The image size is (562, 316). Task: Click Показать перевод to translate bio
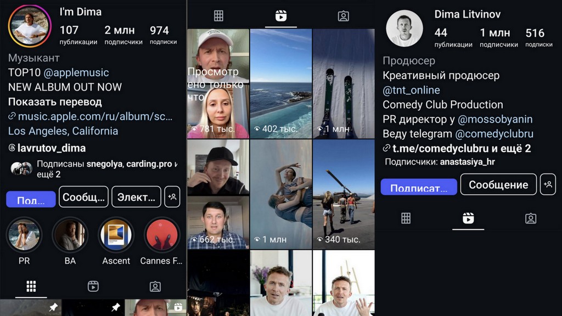pos(55,101)
